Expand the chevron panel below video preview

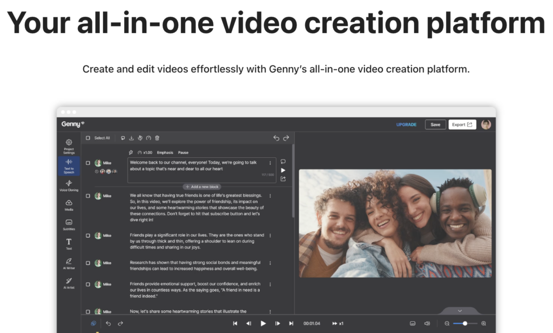(460, 311)
